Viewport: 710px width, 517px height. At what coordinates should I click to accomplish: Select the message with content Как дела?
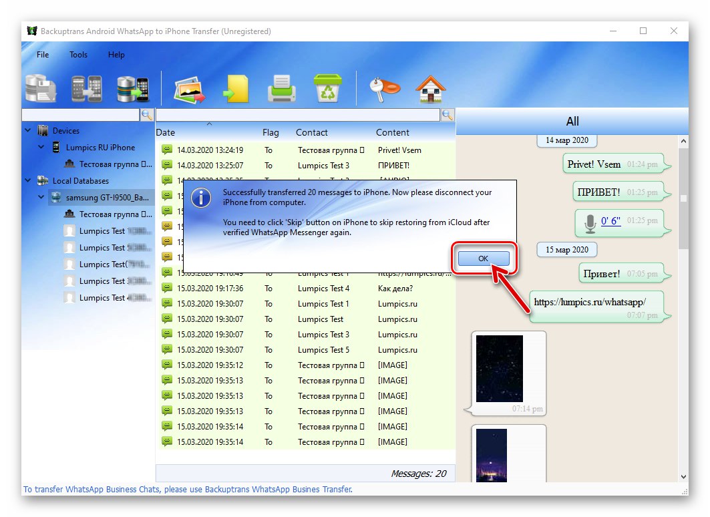click(x=306, y=289)
